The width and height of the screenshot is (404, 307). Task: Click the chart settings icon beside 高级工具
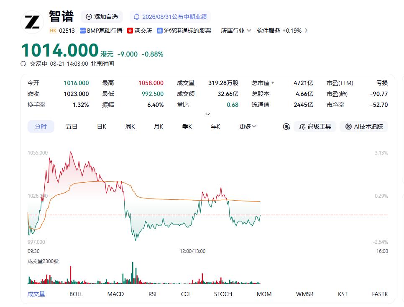286,126
